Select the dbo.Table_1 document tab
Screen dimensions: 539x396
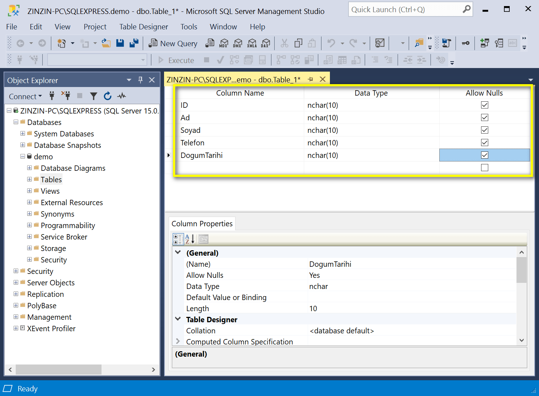click(x=233, y=79)
